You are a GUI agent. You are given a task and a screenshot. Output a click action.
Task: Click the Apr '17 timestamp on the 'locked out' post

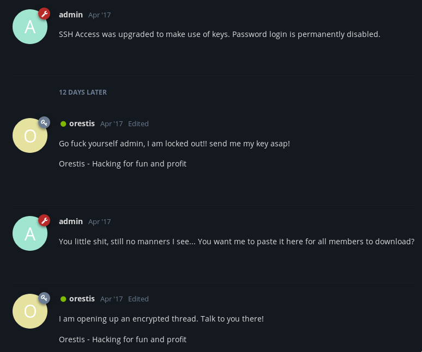111,124
